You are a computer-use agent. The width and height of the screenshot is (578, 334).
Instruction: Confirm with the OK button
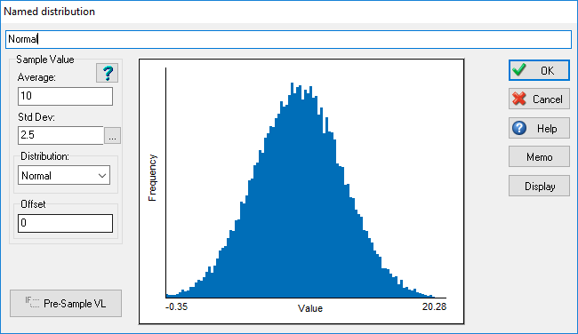[539, 70]
